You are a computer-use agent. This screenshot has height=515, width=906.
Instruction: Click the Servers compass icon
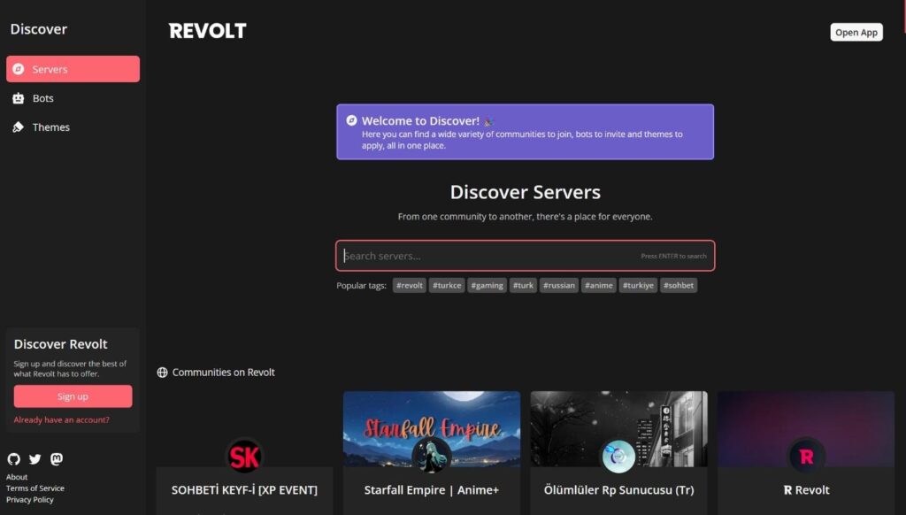point(19,69)
